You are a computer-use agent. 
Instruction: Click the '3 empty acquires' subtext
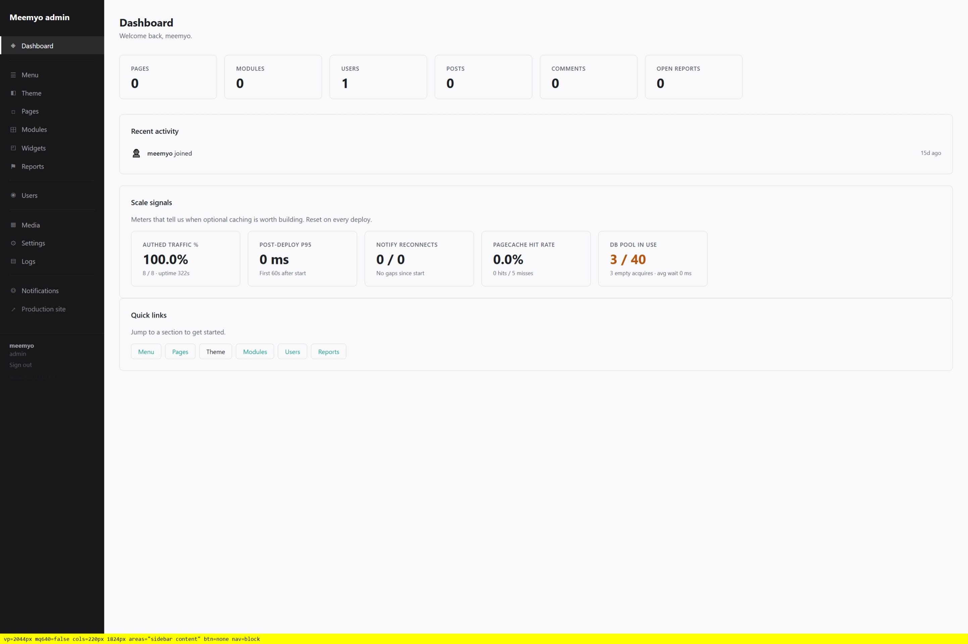(631, 273)
